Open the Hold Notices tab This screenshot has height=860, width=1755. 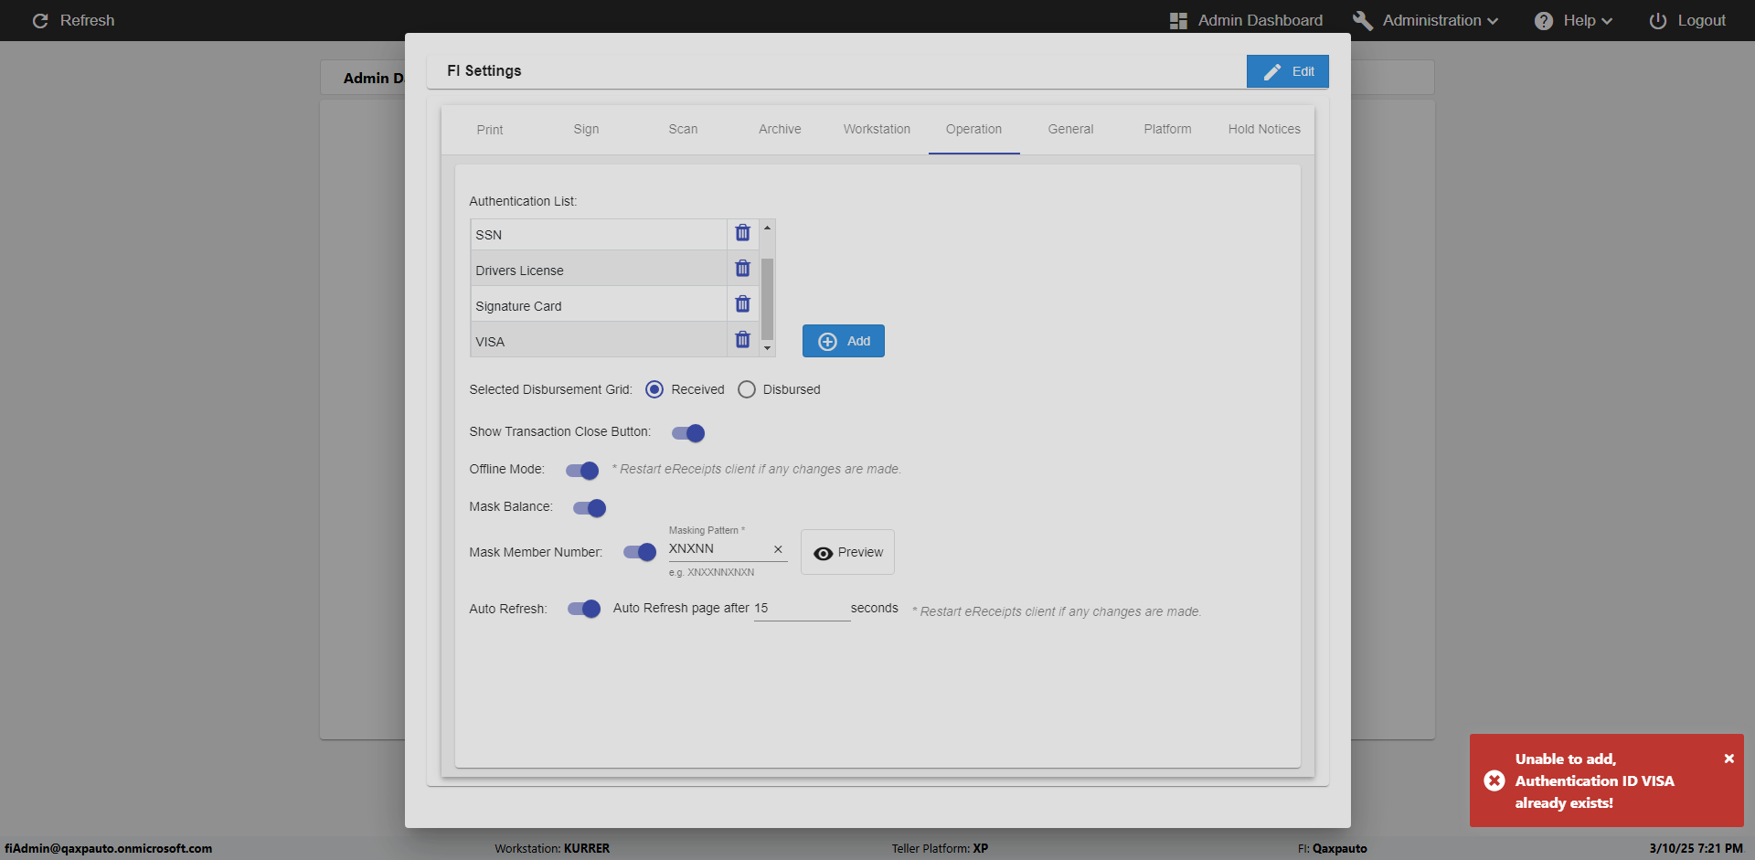tap(1264, 130)
